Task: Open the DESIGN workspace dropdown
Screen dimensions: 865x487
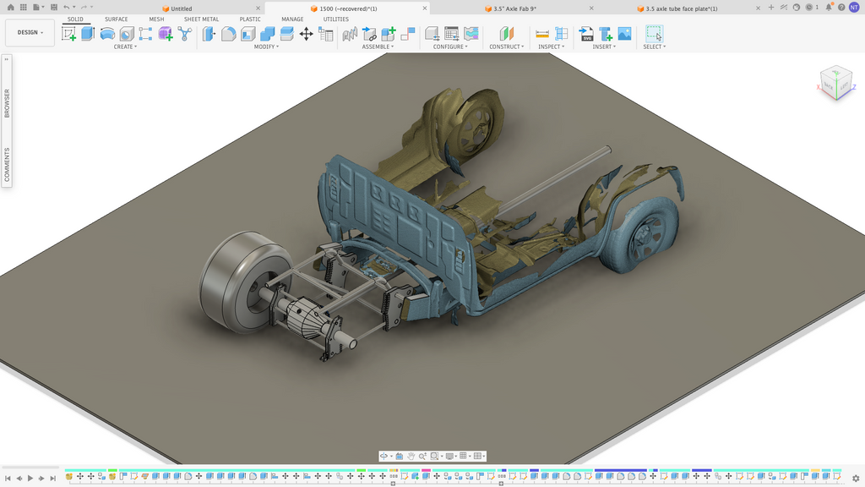Action: tap(30, 33)
